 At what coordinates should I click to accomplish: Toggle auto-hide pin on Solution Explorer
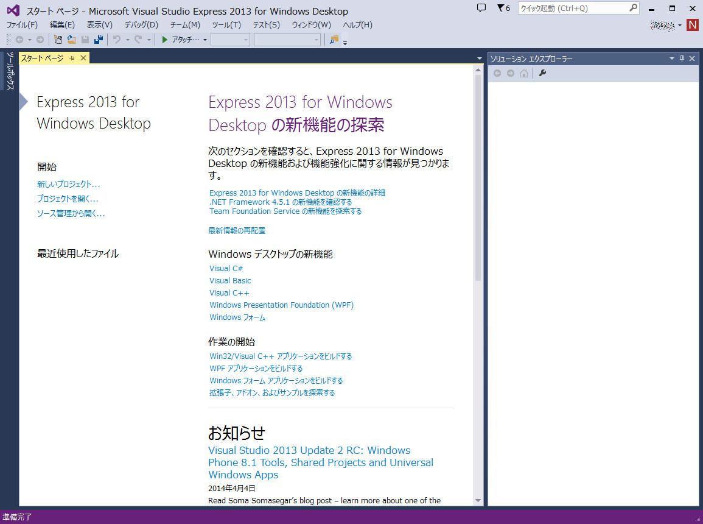click(x=682, y=58)
